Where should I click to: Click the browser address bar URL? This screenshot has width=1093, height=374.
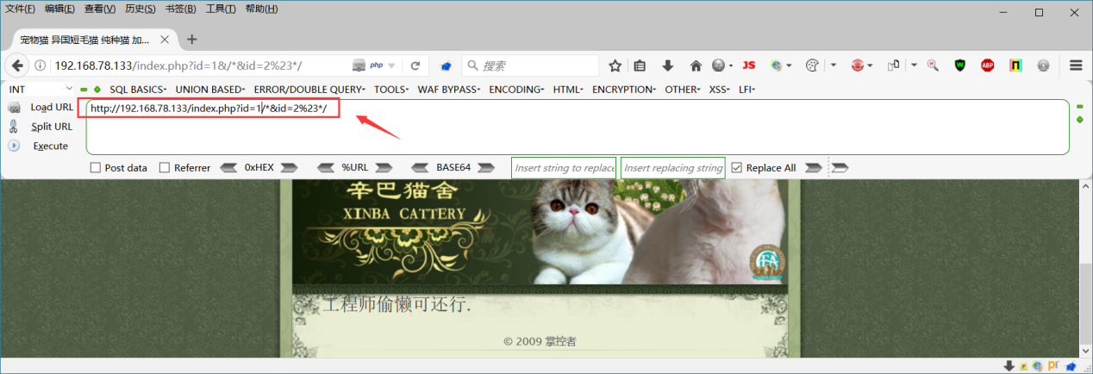tap(178, 66)
